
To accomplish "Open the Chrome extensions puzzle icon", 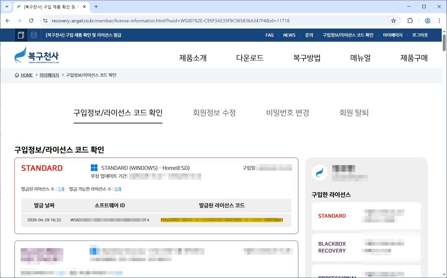I will pos(410,21).
